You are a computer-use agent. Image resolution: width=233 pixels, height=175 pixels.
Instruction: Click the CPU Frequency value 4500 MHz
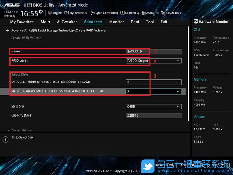200,42
